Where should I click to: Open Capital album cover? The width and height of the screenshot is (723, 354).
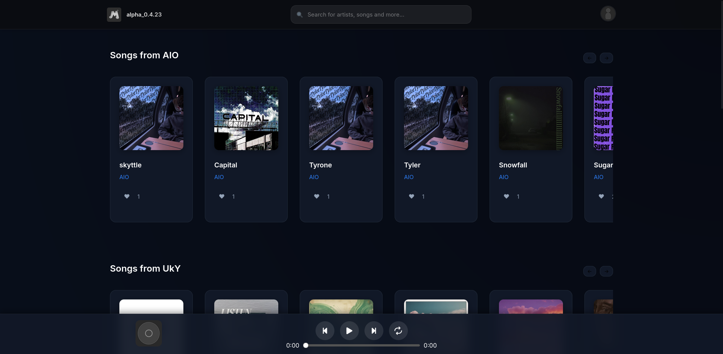coord(246,118)
